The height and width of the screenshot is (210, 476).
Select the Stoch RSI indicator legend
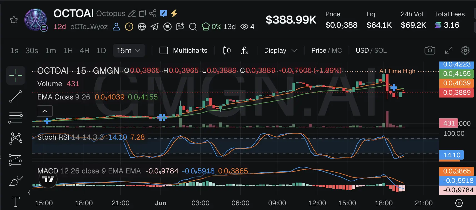[x=71, y=137]
